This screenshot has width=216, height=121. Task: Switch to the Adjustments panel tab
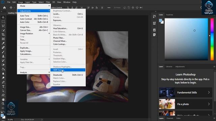[x=180, y=67]
